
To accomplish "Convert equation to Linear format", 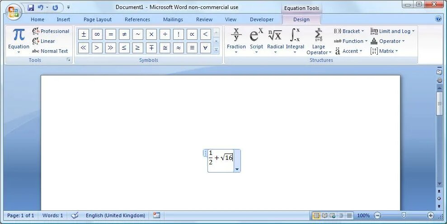I will 44,41.
